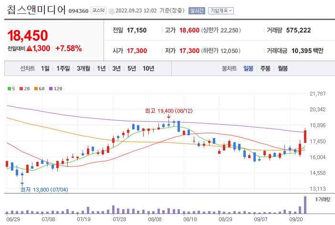Open the 기업개요 dropdown
The height and width of the screenshot is (225, 335).
click(220, 11)
